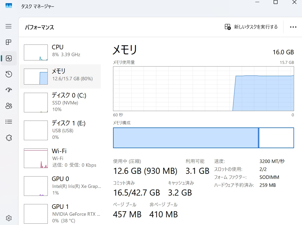
Task: Click the 16.0 GB total memory label
Action: coord(283,52)
